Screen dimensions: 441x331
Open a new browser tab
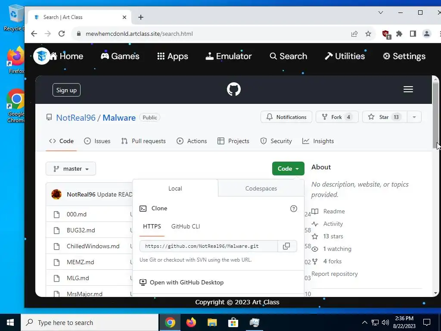(x=141, y=17)
